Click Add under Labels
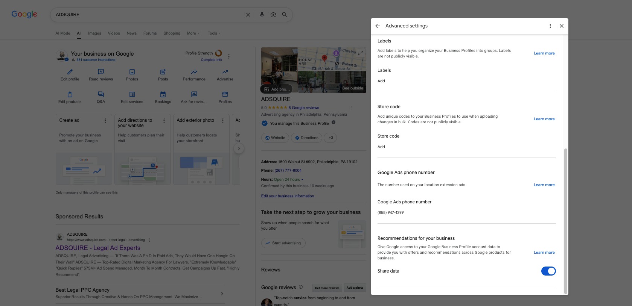This screenshot has height=306, width=632. point(381,81)
